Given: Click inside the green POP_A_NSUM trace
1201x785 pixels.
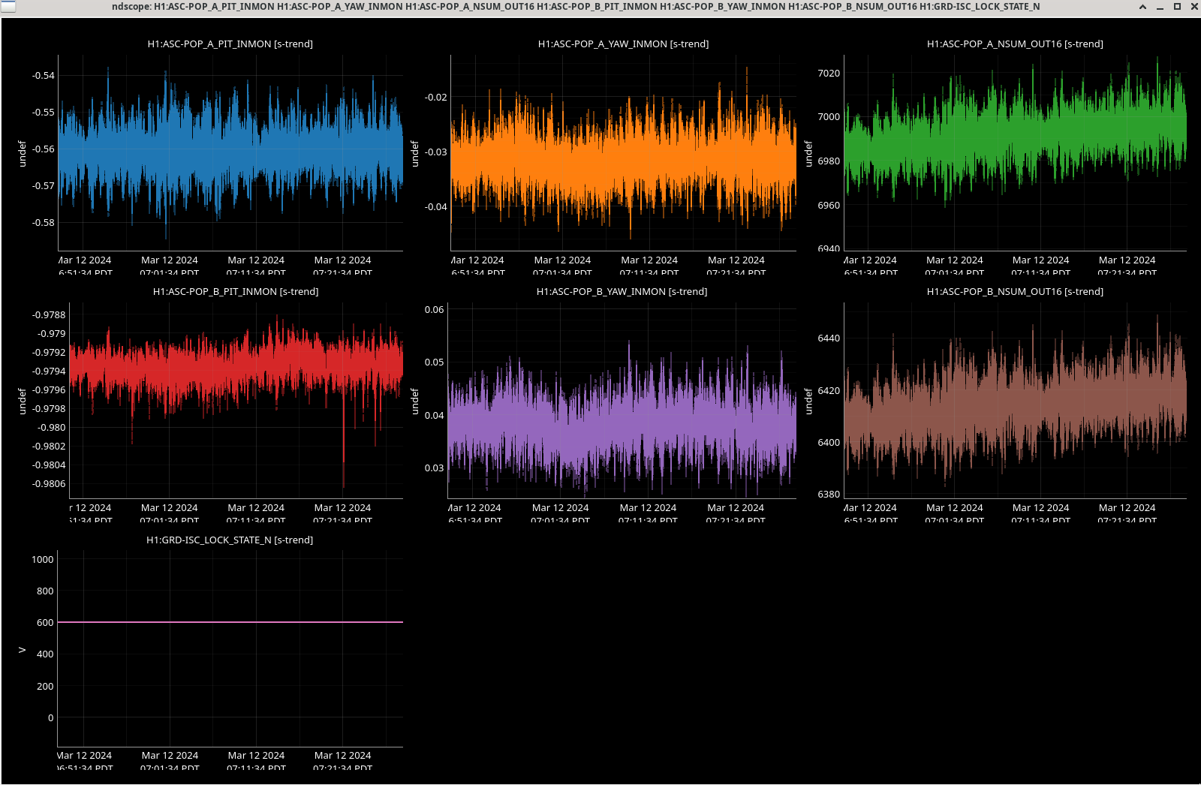Looking at the screenshot, I should (1015, 135).
